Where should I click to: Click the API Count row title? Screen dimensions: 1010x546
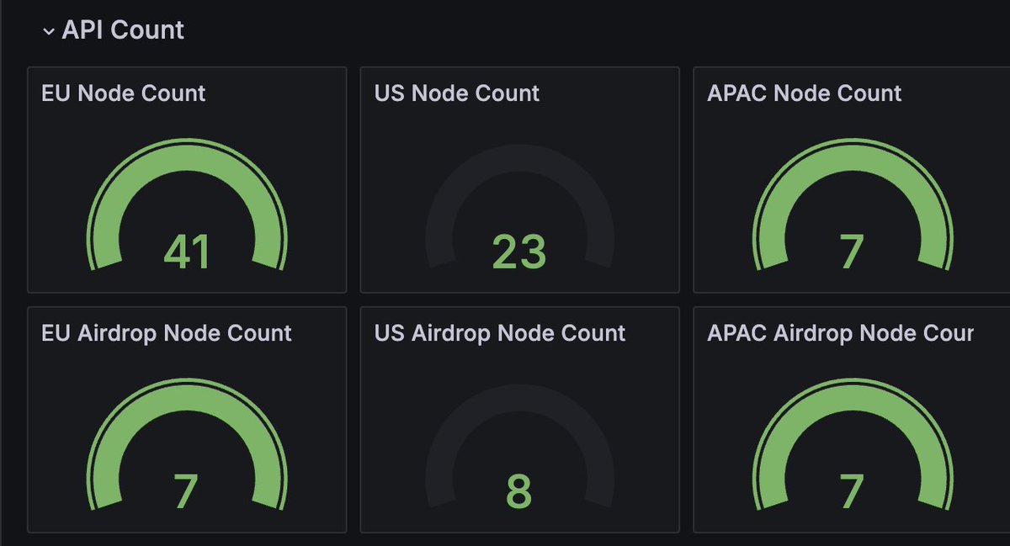tap(123, 30)
